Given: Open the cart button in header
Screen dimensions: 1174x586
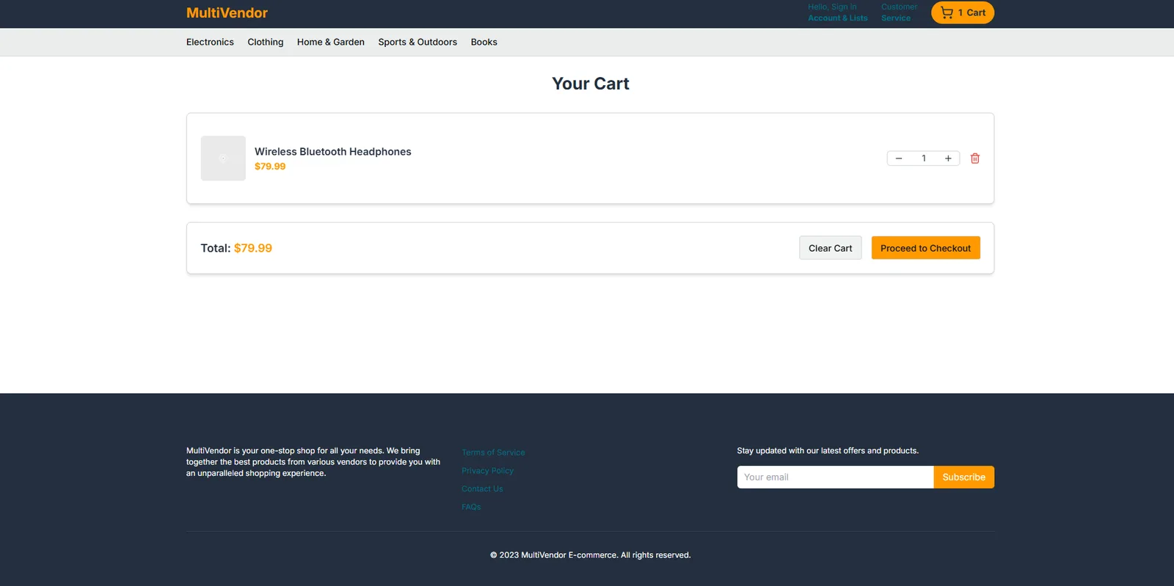Looking at the screenshot, I should pos(963,12).
